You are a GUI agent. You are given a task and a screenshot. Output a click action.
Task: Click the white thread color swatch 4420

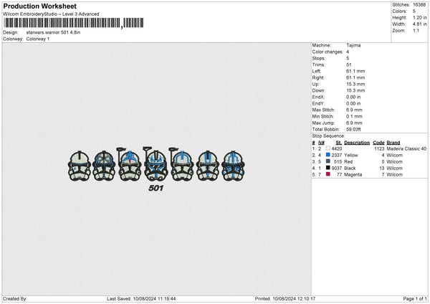[x=328, y=148]
